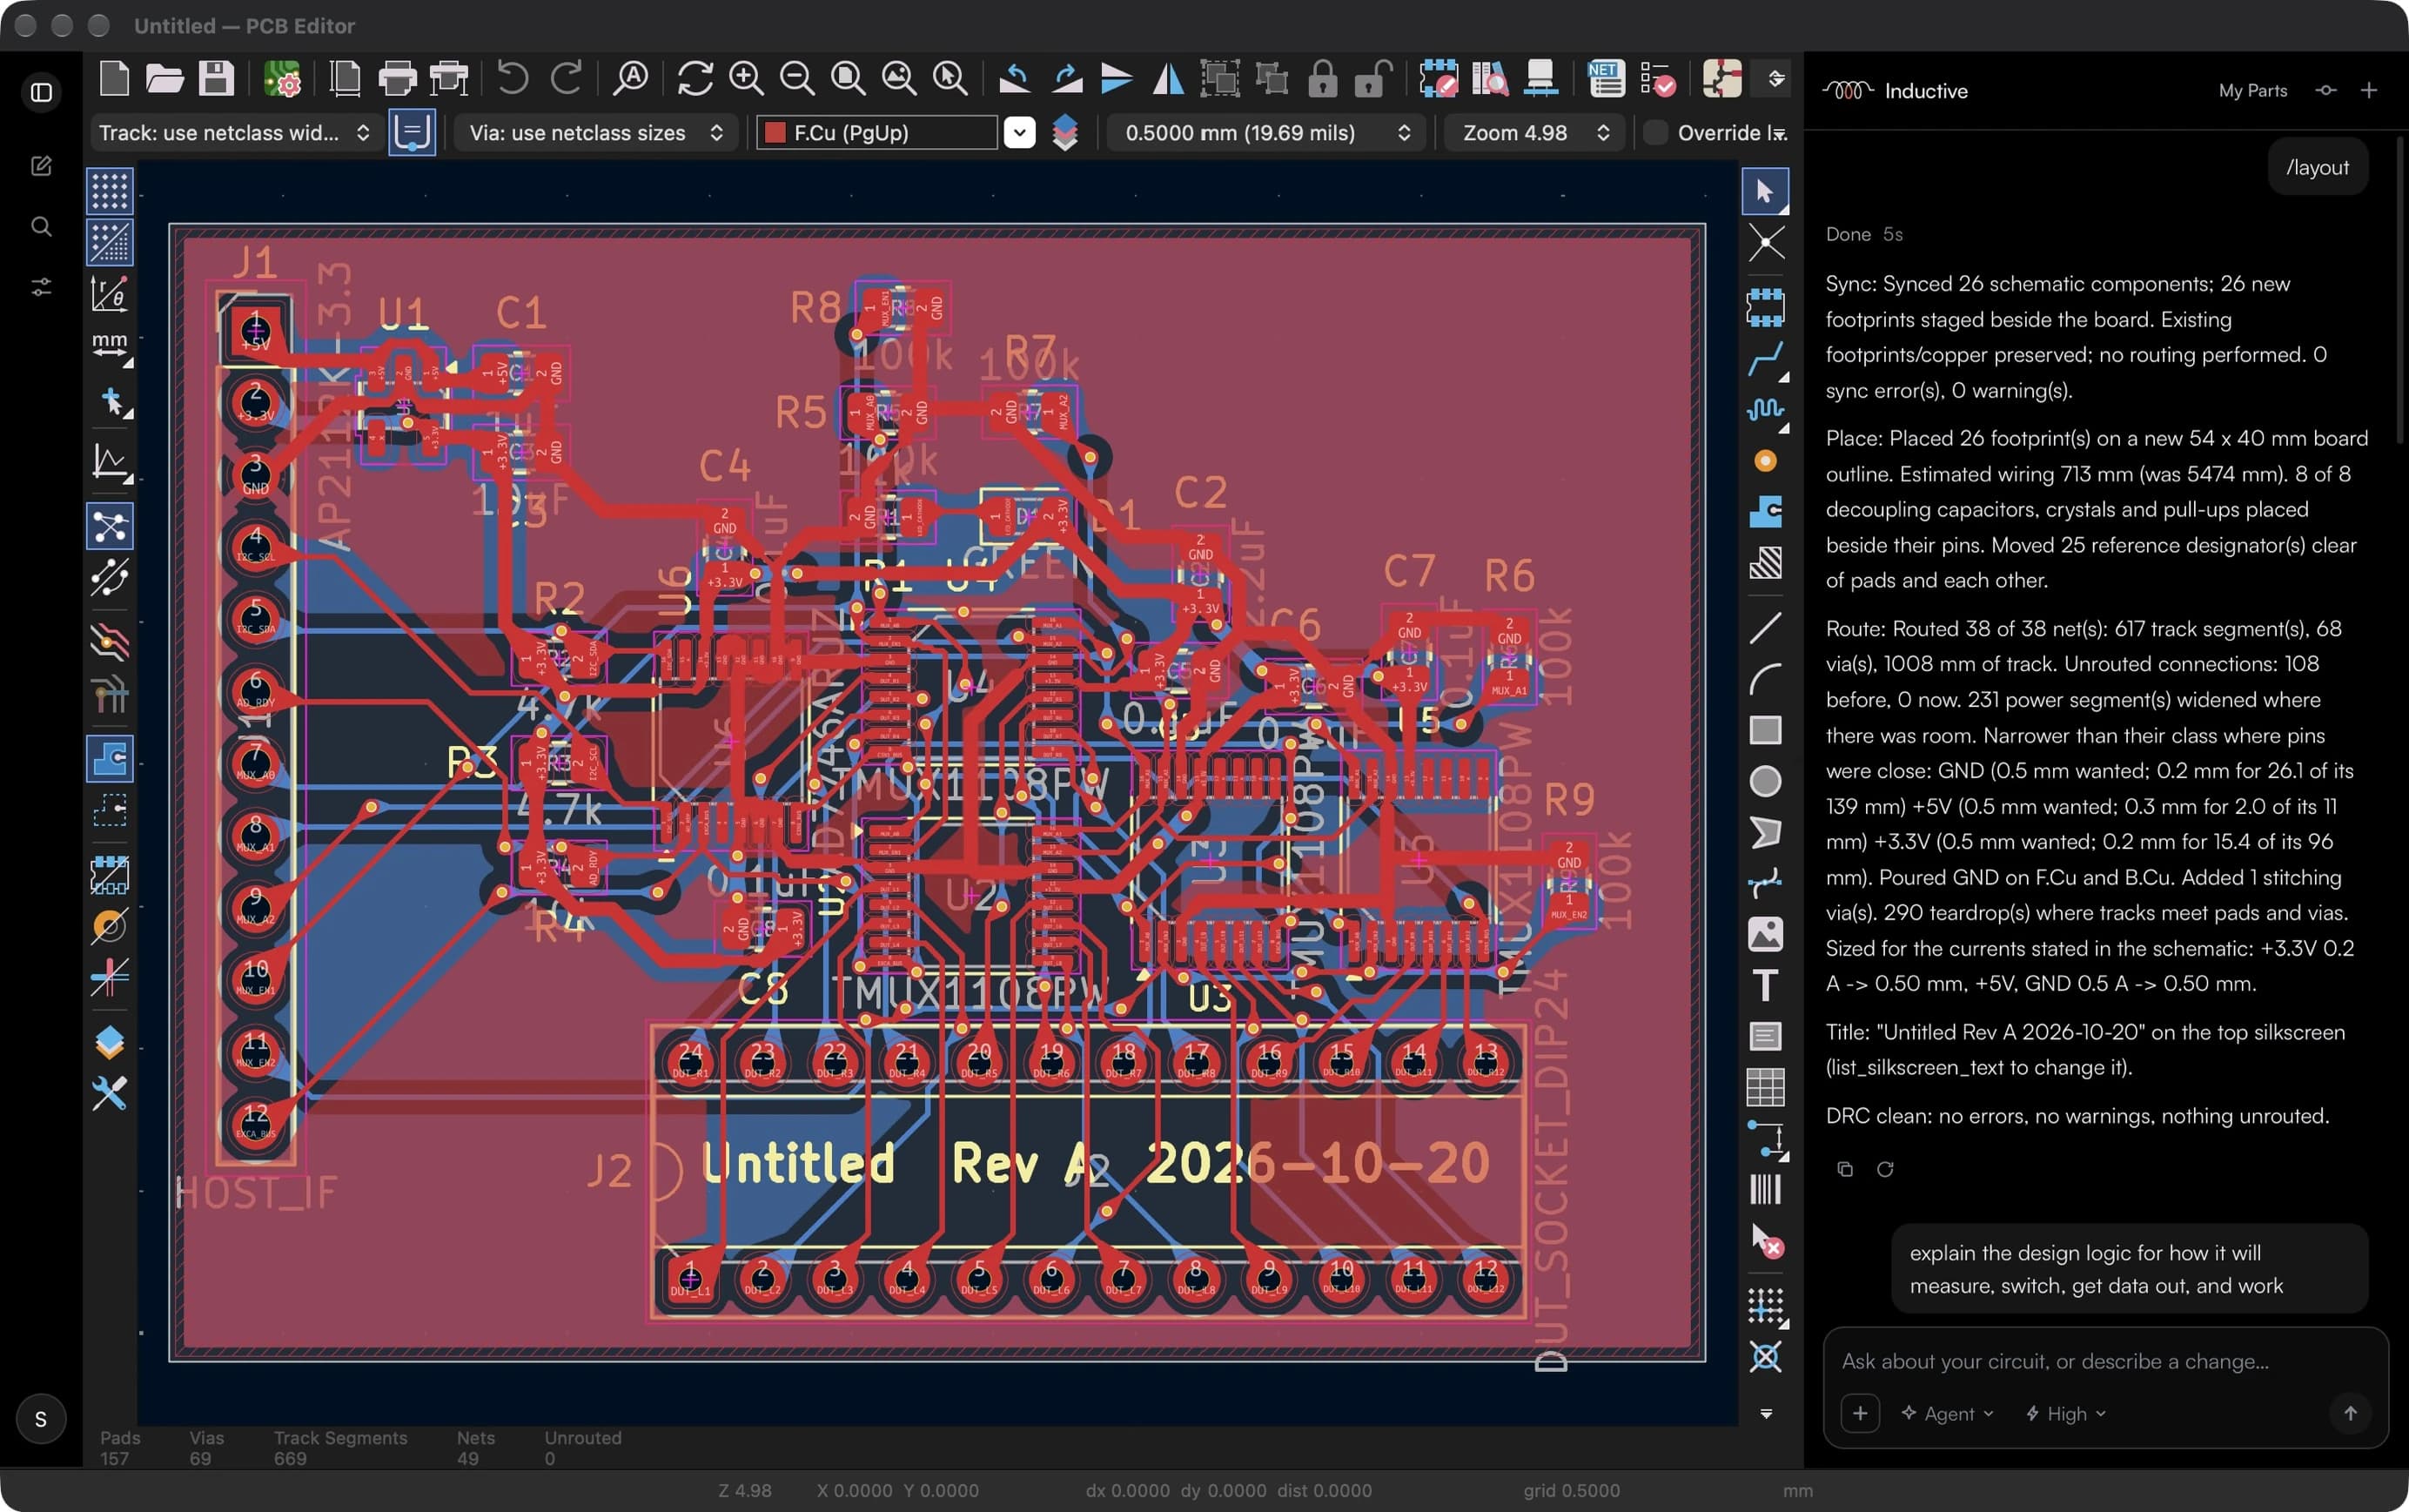Open the Track width dropdown
2409x1512 pixels.
(x=236, y=133)
